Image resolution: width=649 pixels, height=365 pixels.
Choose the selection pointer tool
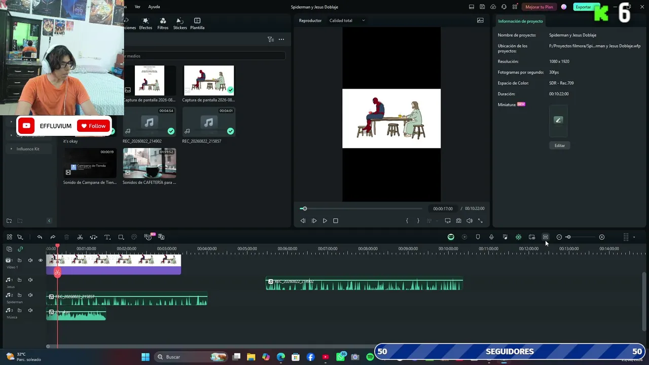tap(20, 237)
